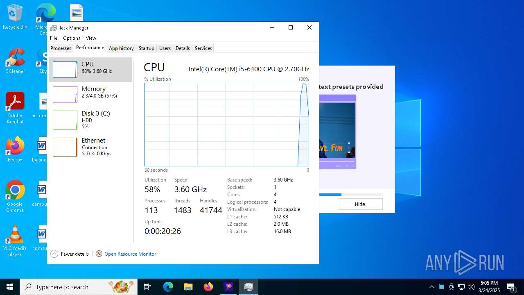This screenshot has width=524, height=295.
Task: Select the CPU graph thumbnail in sidebar
Action: 65,70
